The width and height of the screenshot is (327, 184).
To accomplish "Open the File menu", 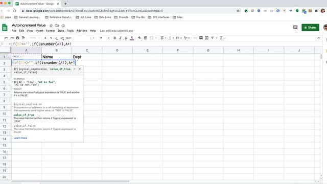I will coord(14,31).
